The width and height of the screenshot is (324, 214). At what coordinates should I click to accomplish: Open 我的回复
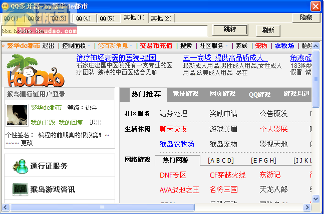point(71,122)
